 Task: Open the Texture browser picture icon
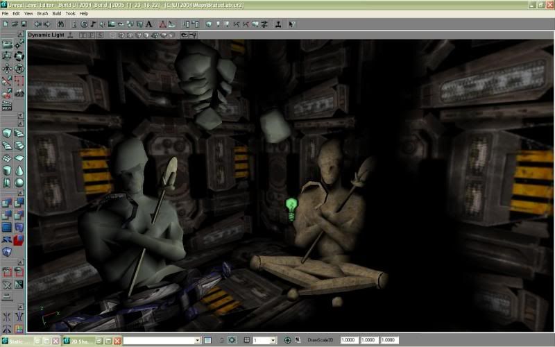[112, 24]
